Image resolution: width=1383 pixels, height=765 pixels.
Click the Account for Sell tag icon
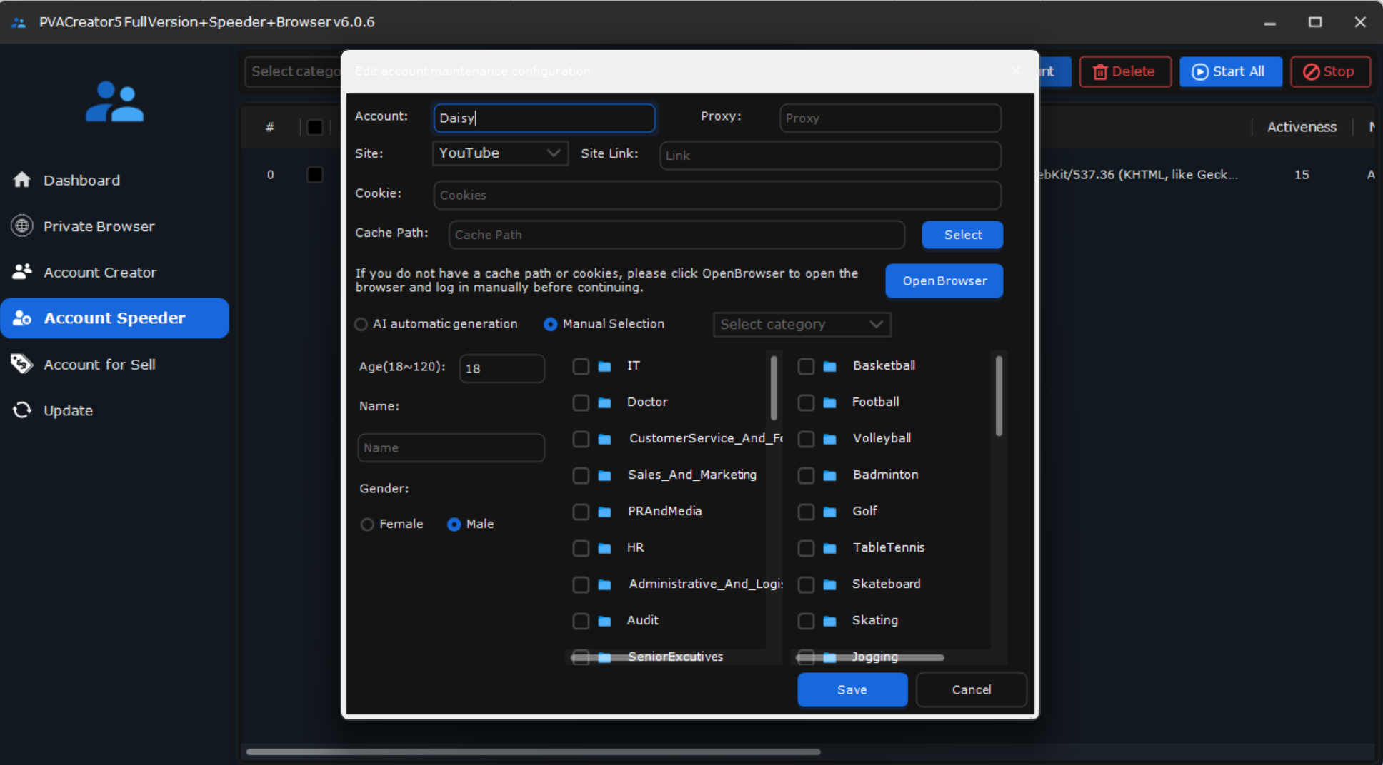tap(22, 364)
